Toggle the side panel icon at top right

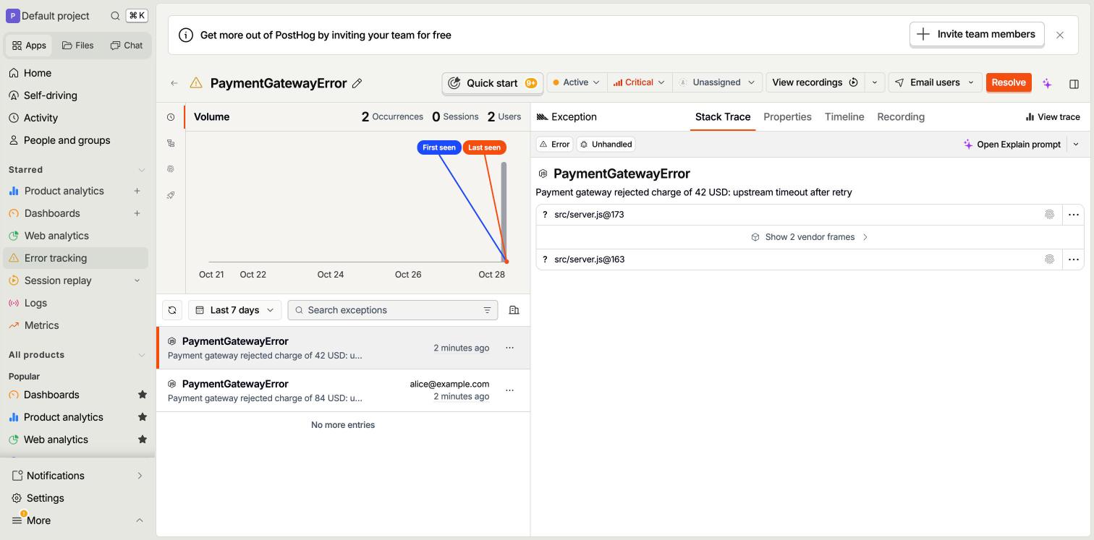pos(1074,84)
